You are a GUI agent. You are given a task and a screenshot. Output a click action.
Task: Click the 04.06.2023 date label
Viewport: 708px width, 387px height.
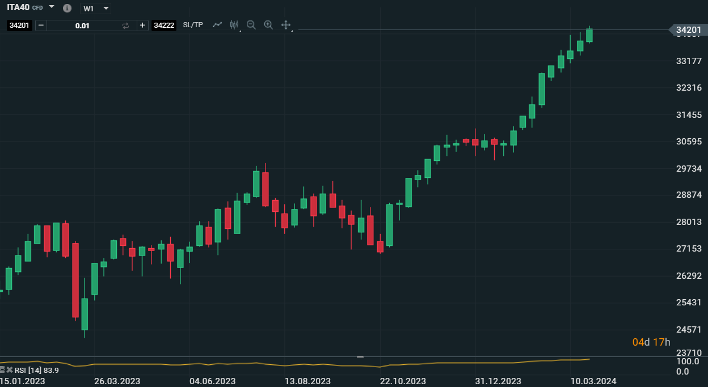point(212,381)
